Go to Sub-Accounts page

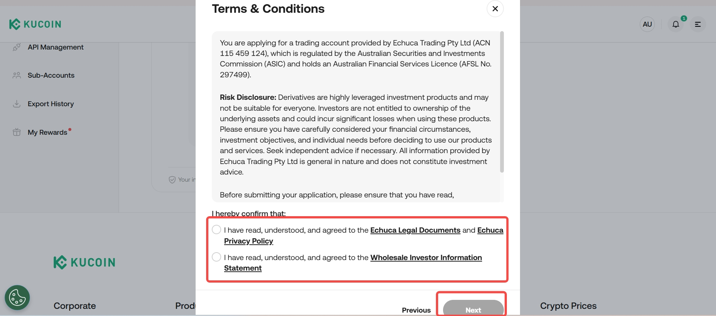click(51, 75)
